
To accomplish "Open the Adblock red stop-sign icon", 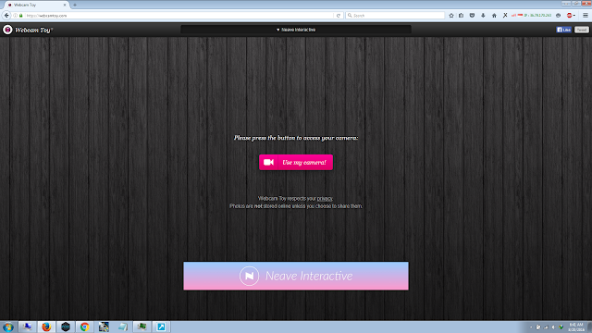I will click(x=569, y=16).
